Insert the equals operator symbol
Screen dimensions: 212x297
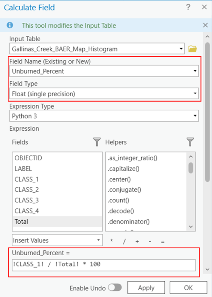162,241
